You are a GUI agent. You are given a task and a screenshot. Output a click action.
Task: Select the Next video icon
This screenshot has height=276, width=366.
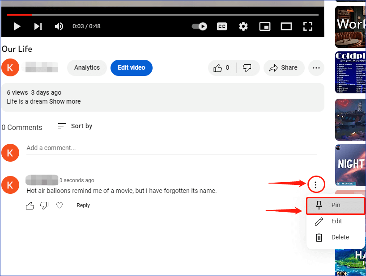coord(38,26)
